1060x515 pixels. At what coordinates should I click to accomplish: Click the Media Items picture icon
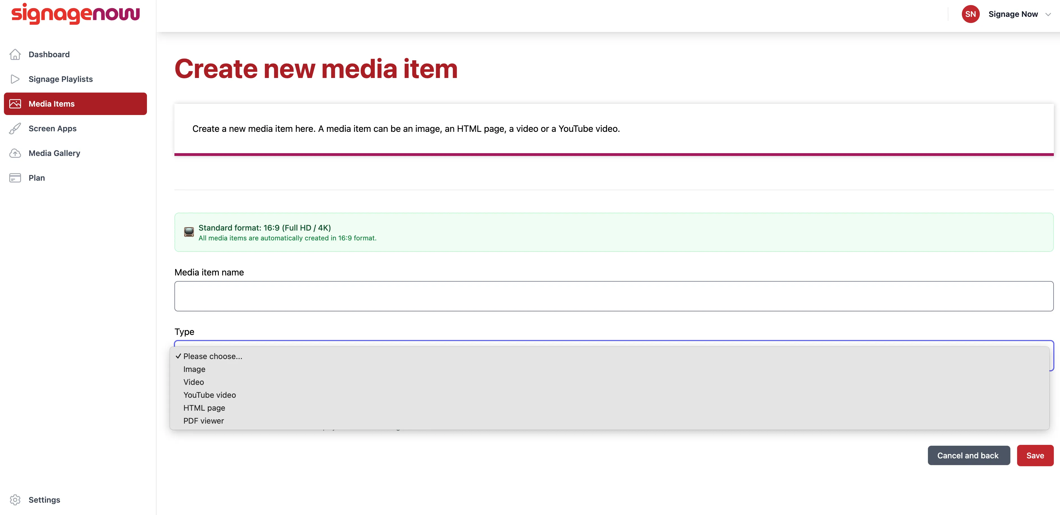pyautogui.click(x=15, y=104)
